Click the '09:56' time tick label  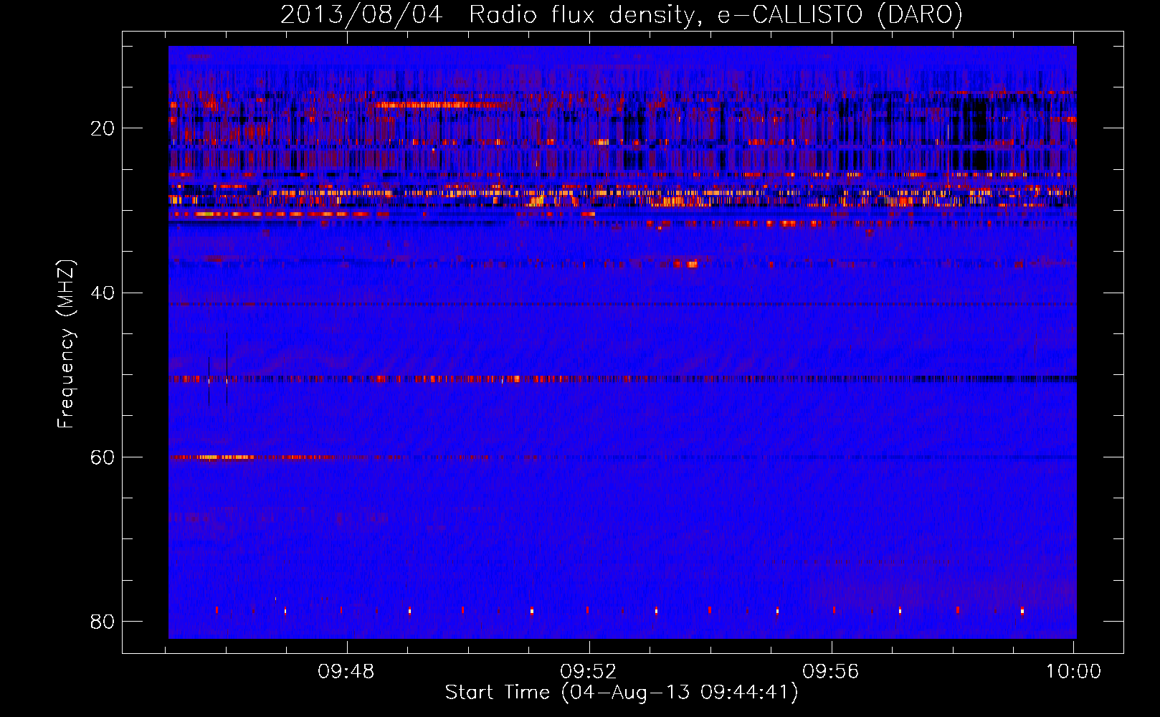(831, 672)
